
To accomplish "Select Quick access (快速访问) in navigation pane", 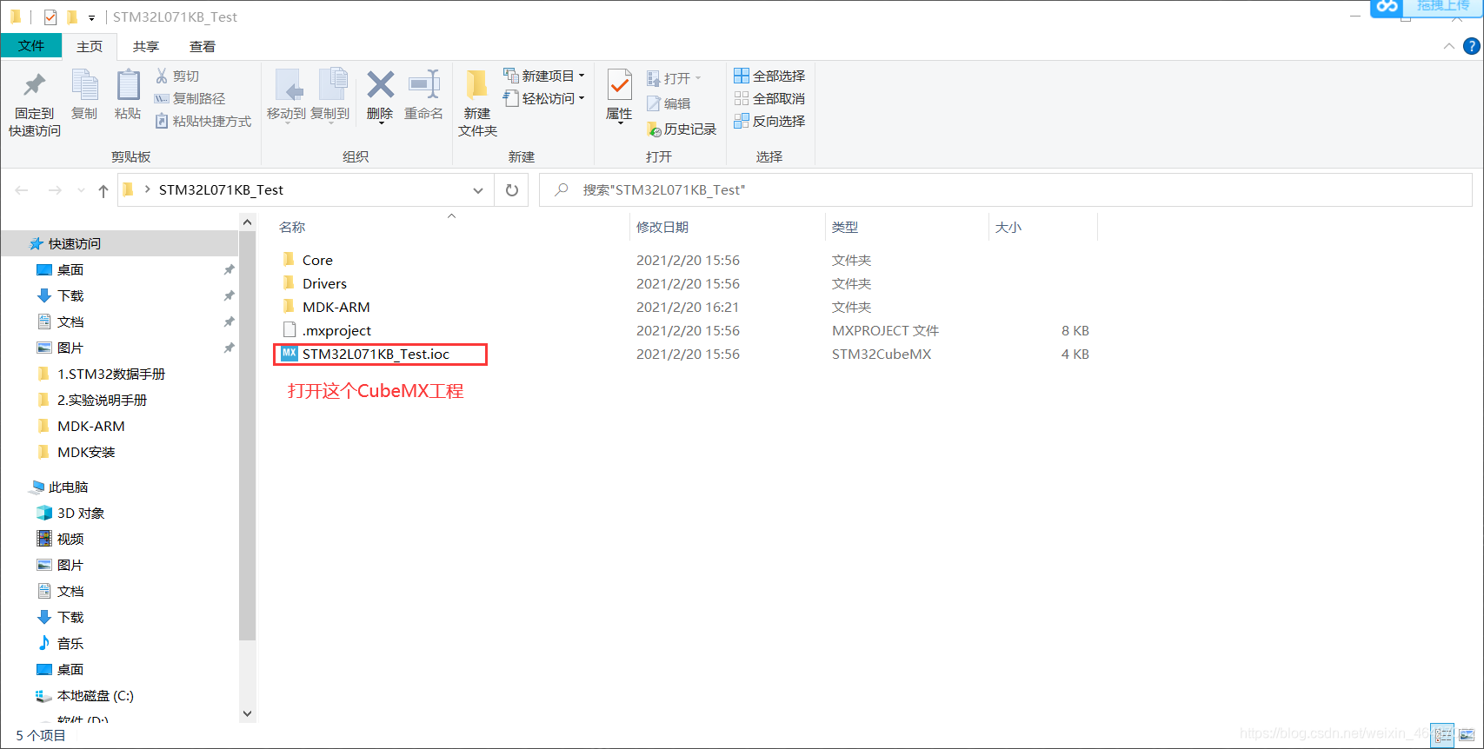I will [x=66, y=243].
